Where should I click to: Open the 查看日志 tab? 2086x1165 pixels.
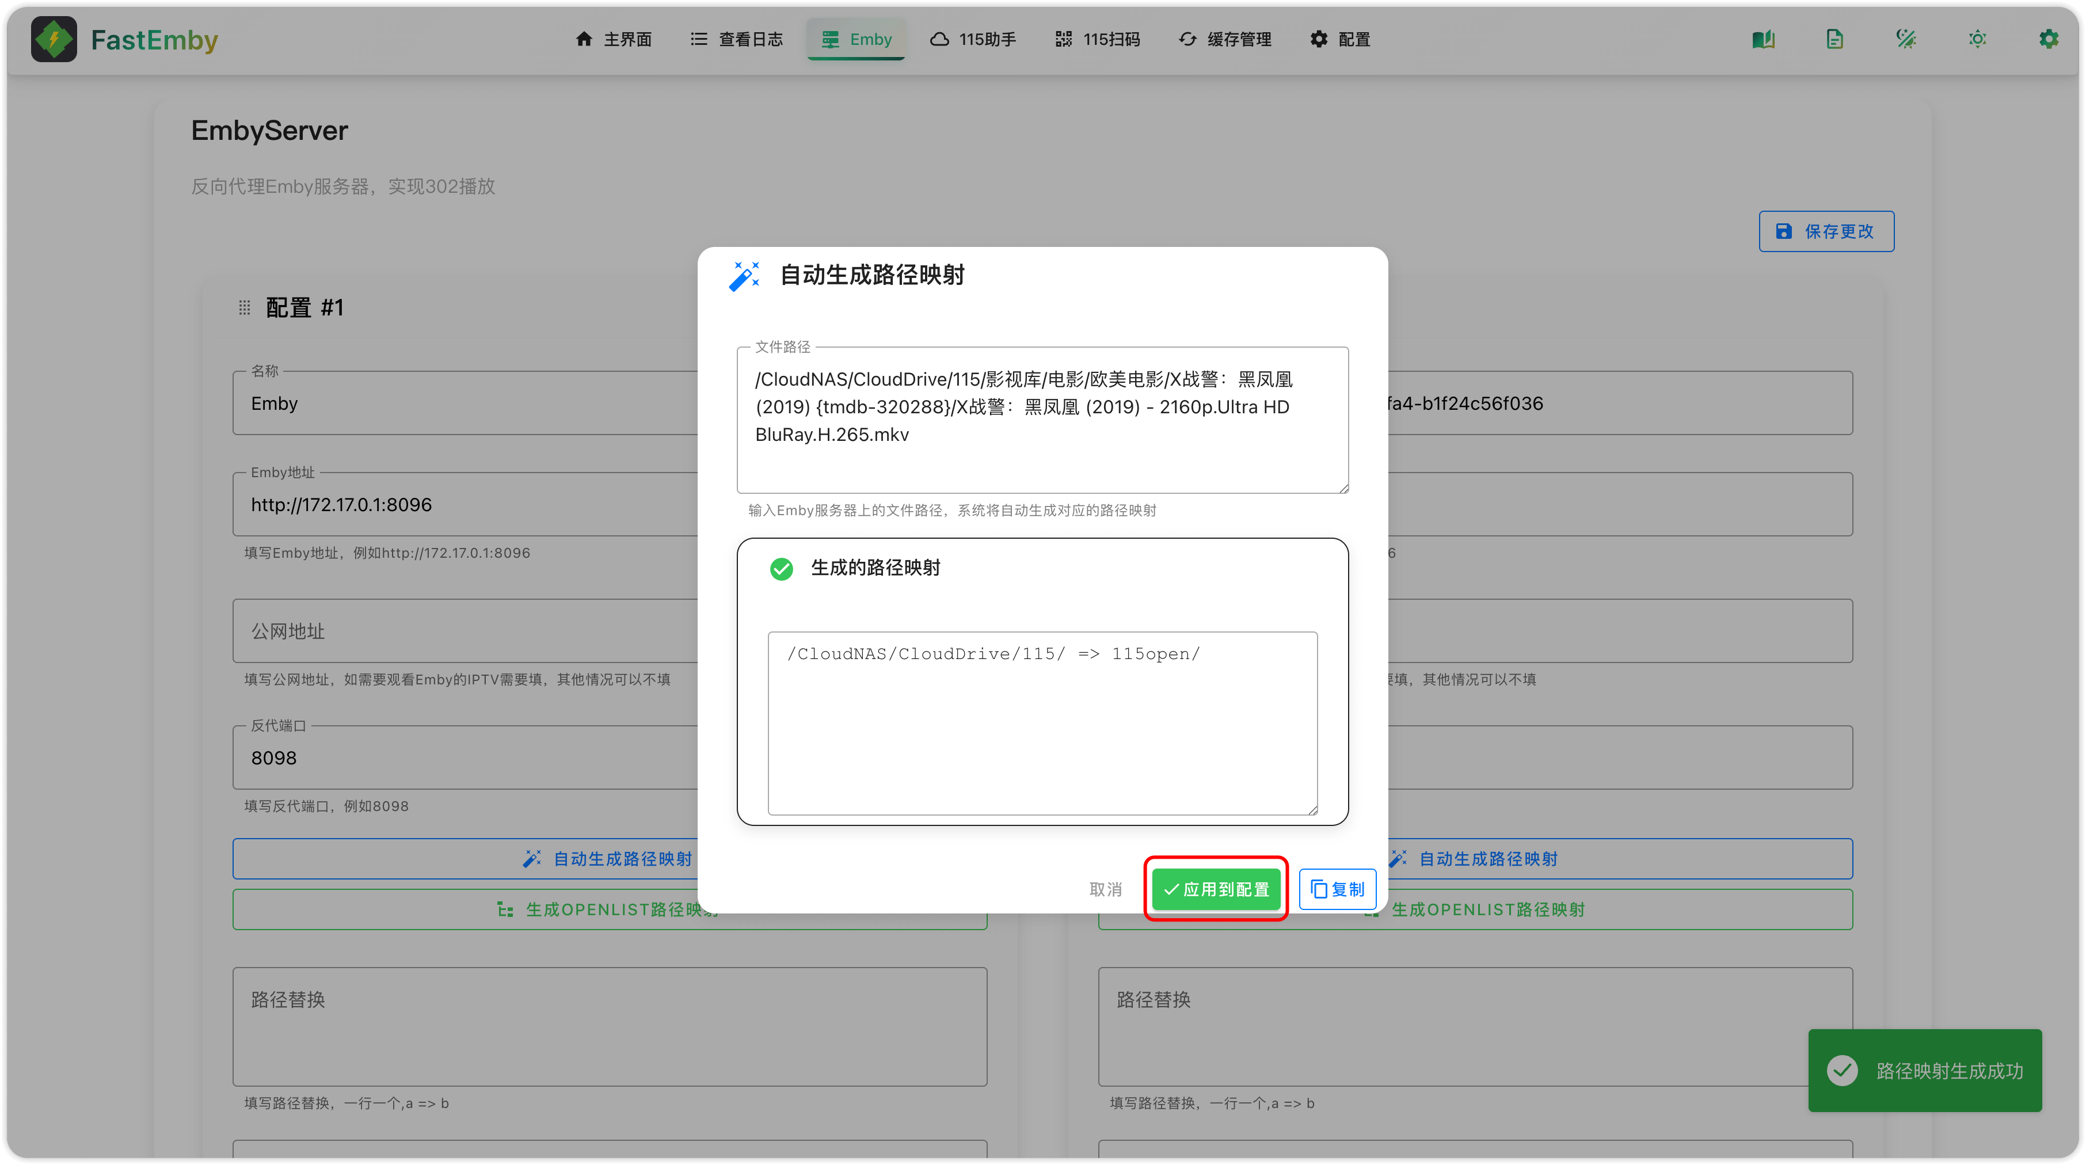tap(736, 39)
